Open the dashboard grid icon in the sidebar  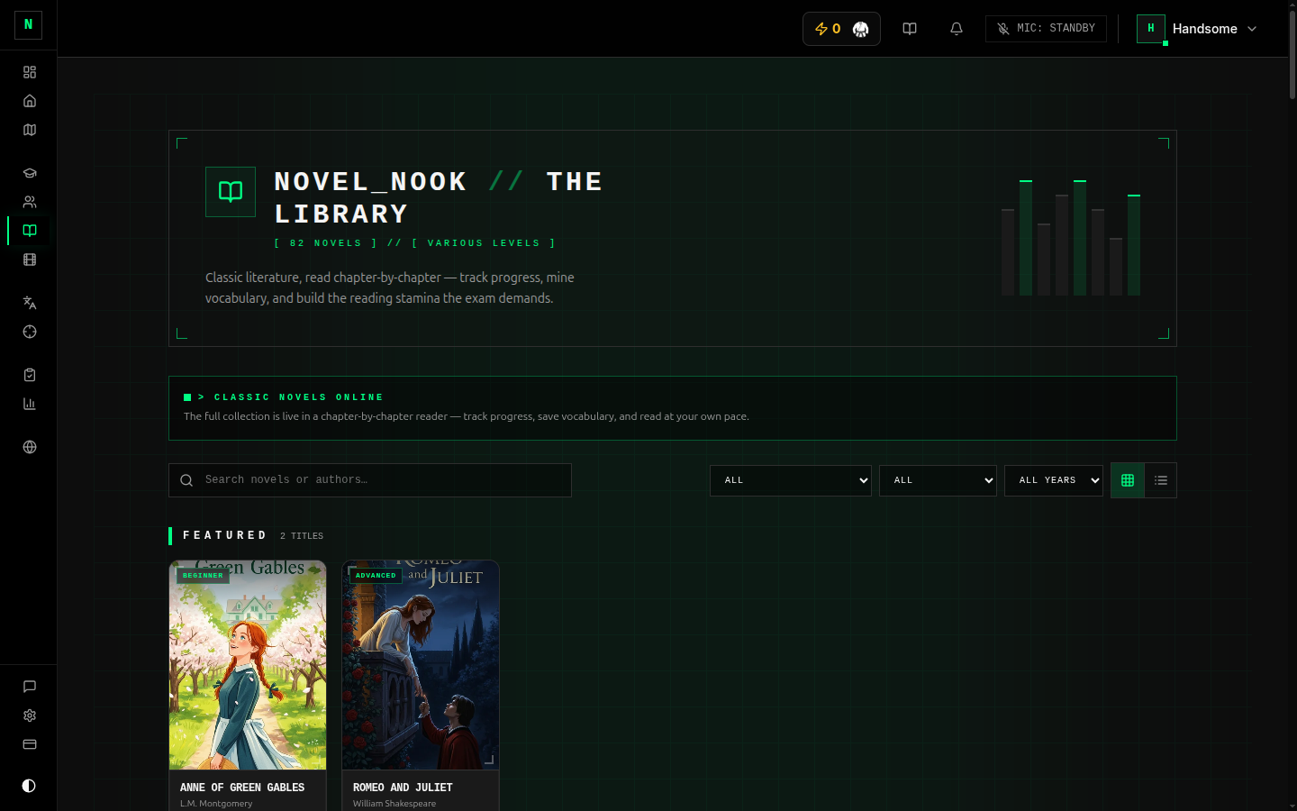click(x=30, y=72)
